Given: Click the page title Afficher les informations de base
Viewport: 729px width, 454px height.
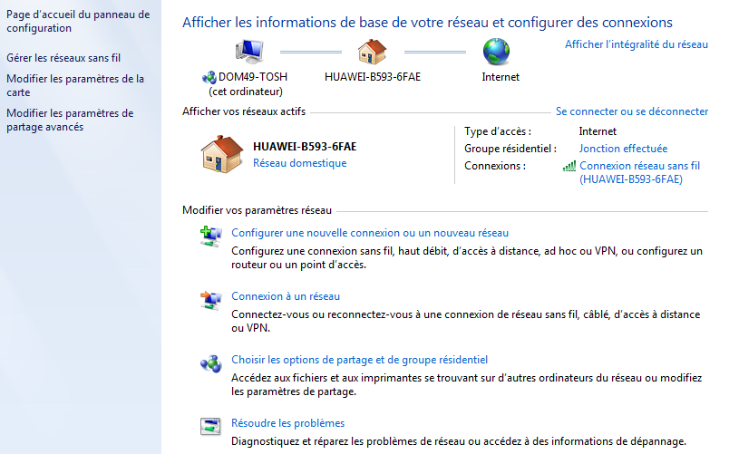Looking at the screenshot, I should tap(427, 23).
